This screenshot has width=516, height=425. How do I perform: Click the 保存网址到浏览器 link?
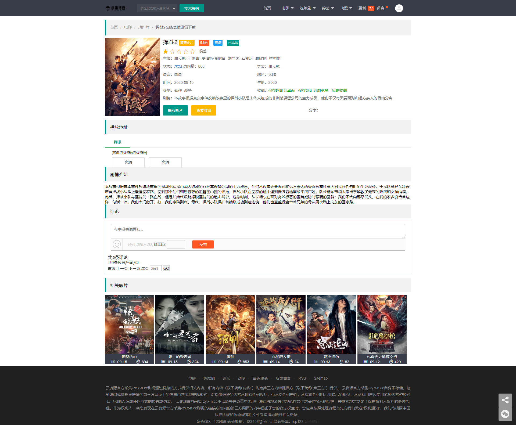[313, 91]
